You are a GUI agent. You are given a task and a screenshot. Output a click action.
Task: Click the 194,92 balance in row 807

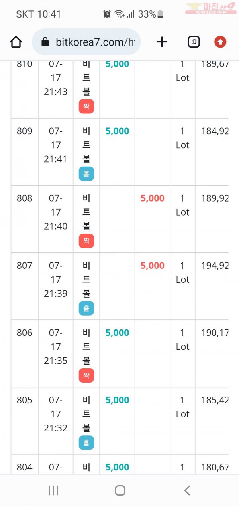(x=215, y=266)
